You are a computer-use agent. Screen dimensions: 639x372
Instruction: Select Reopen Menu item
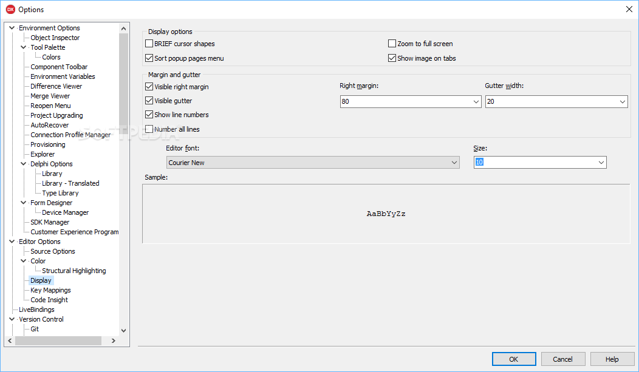pos(50,106)
